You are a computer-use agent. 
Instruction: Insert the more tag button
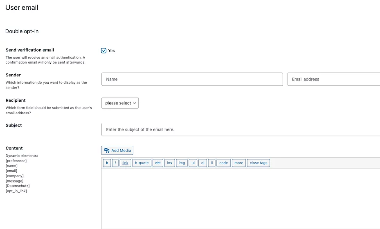coord(239,163)
